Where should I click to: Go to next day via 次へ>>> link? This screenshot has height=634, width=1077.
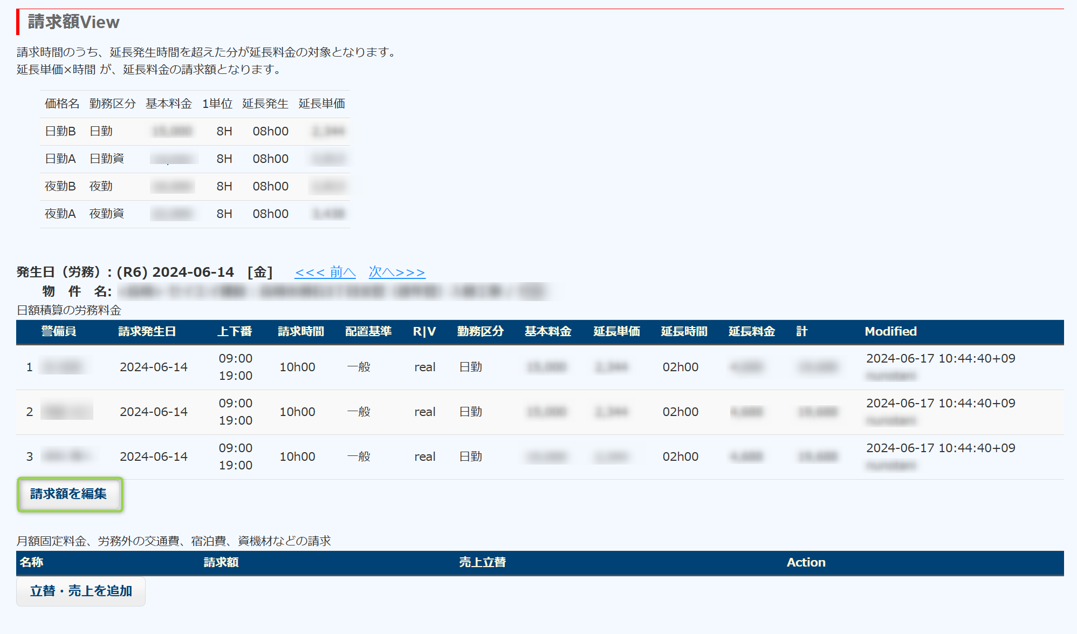(396, 272)
